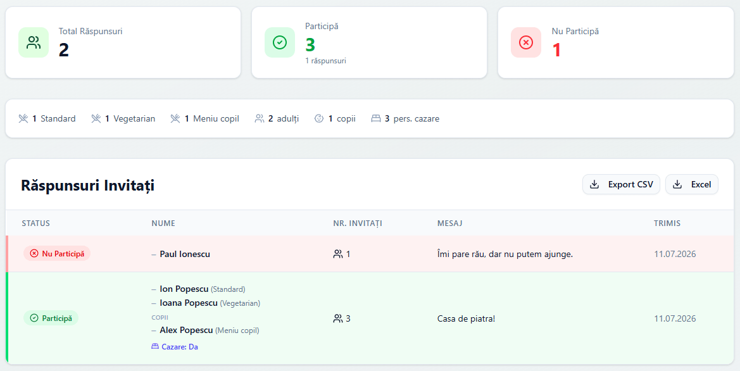Click the adults icon beside 2 adulți
The image size is (740, 371).
[x=259, y=118]
